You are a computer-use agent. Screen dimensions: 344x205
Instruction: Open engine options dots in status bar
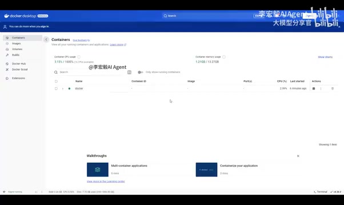point(42,192)
